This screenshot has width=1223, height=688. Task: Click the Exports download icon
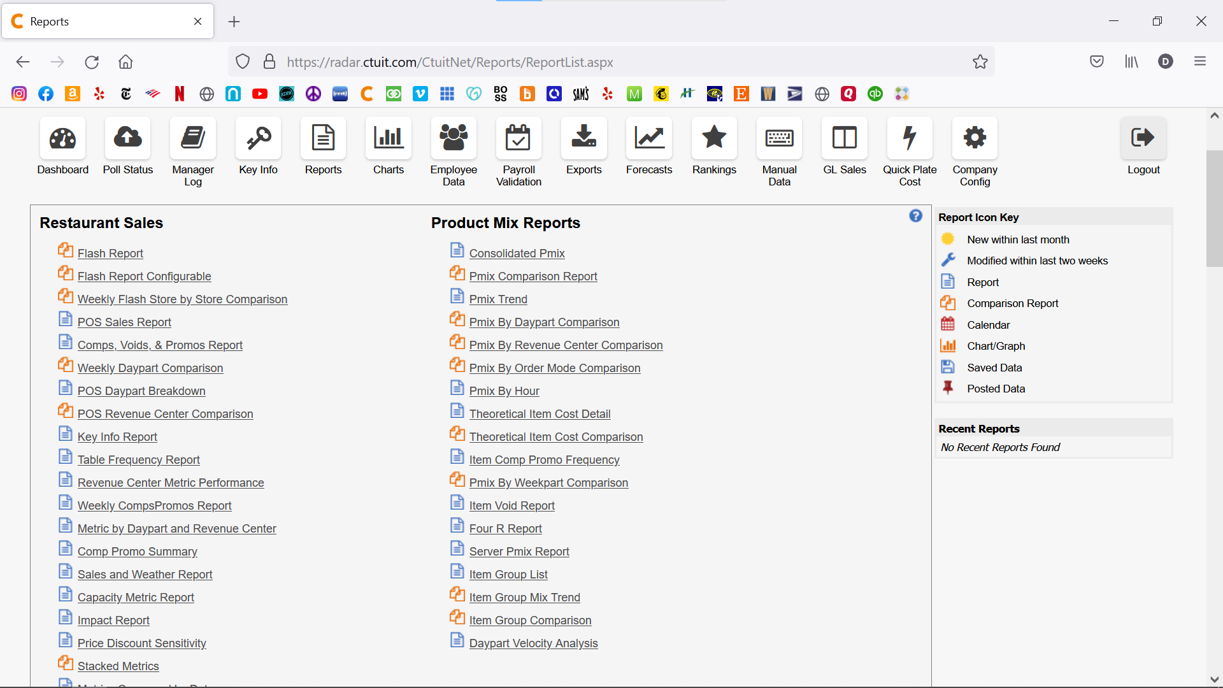(x=583, y=138)
